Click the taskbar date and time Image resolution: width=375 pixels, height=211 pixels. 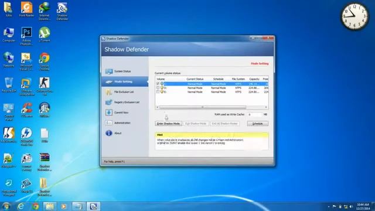tap(363, 206)
